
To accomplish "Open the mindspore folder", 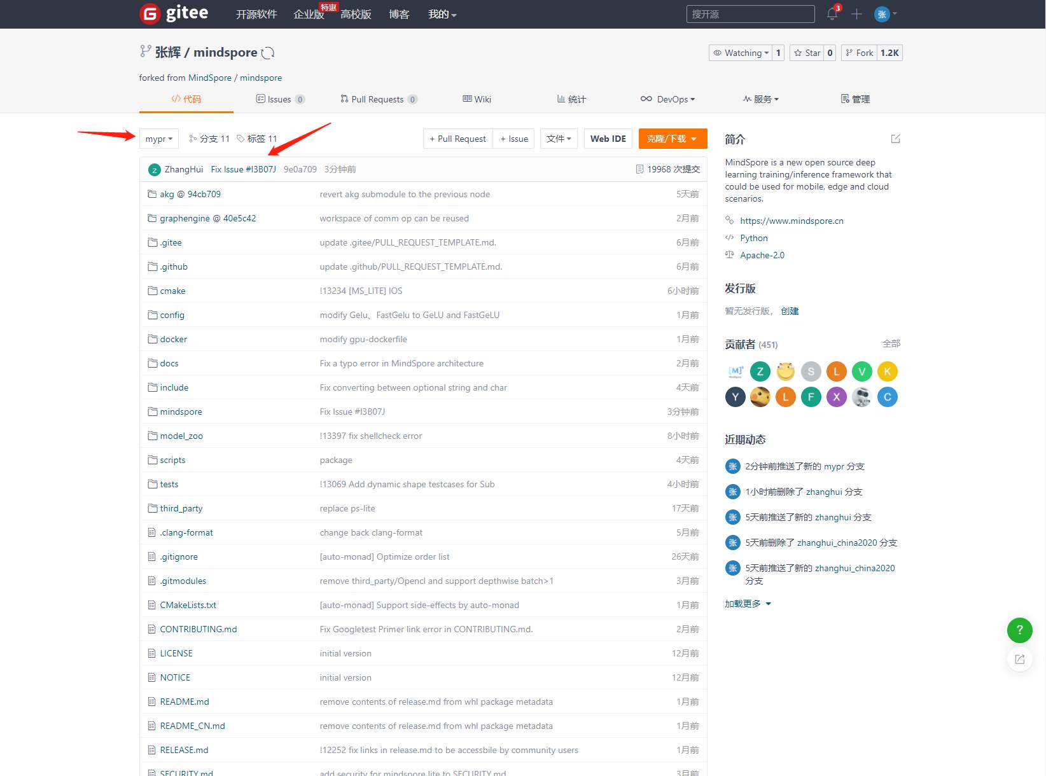I will (181, 412).
